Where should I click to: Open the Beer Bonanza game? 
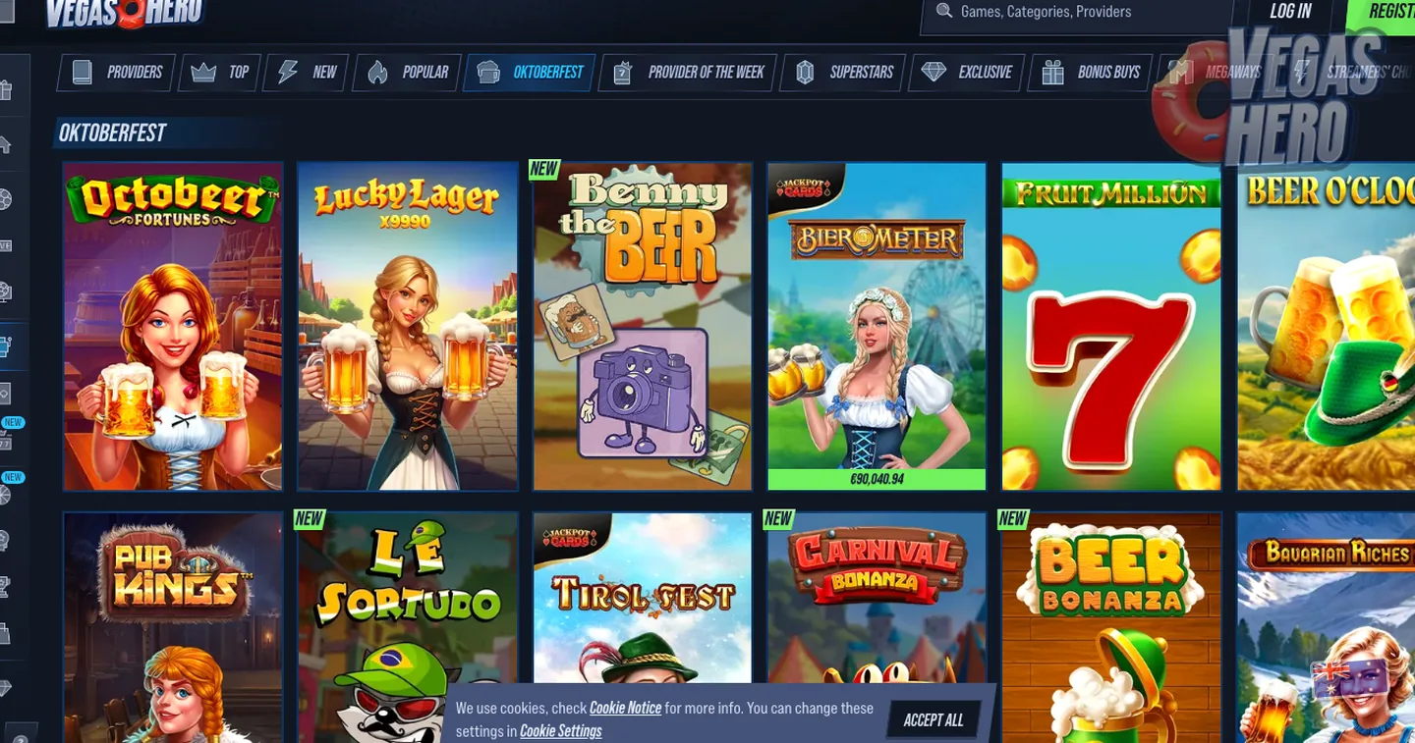[1111, 627]
